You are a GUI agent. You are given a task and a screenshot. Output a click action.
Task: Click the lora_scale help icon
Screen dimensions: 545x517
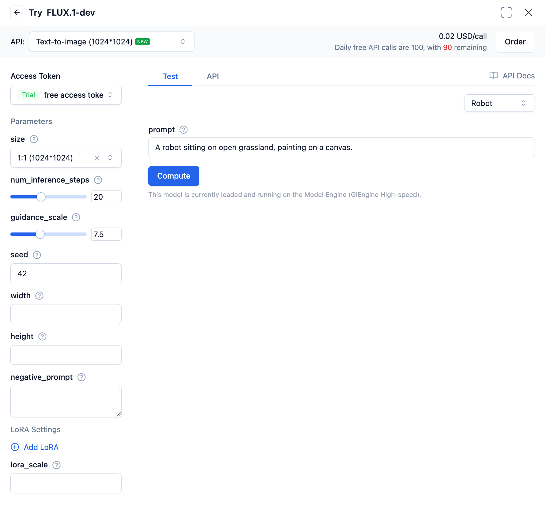point(56,465)
